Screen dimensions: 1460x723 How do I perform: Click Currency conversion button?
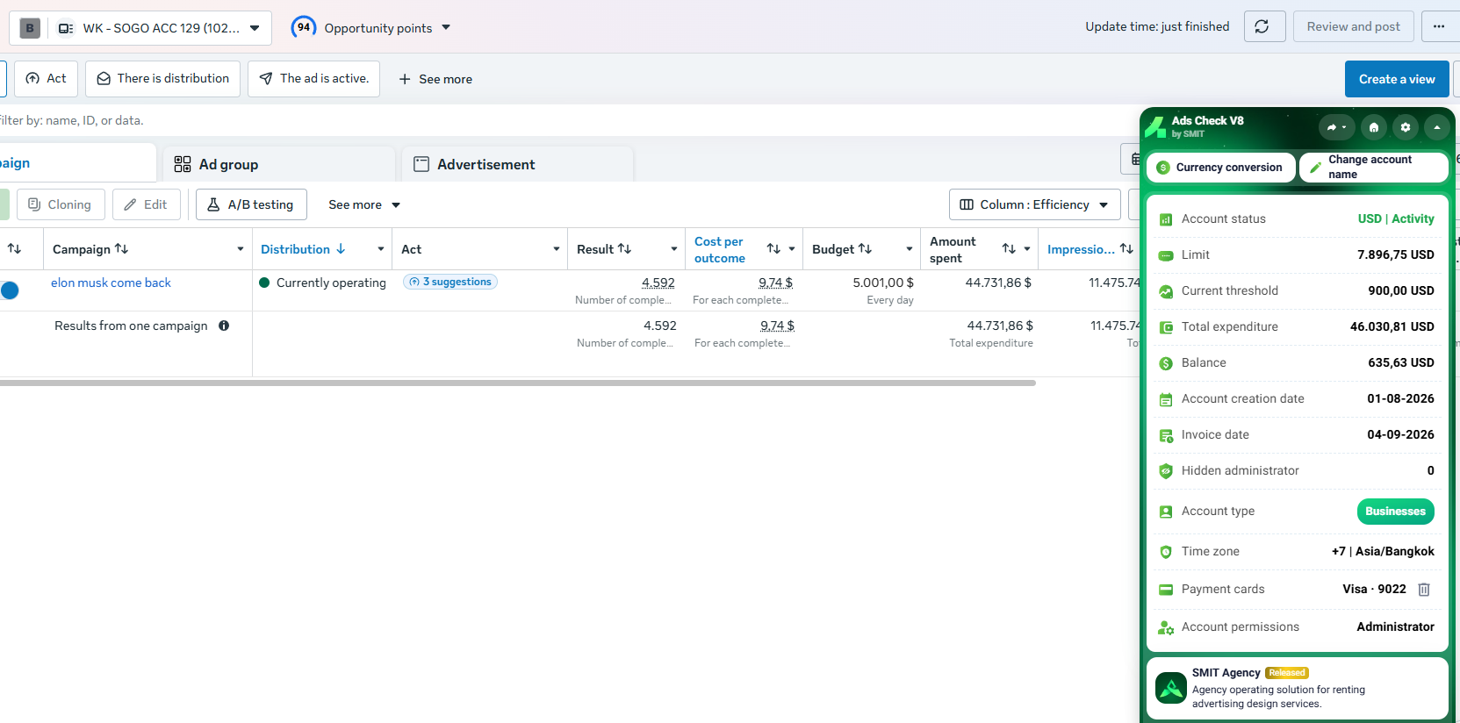click(1220, 168)
